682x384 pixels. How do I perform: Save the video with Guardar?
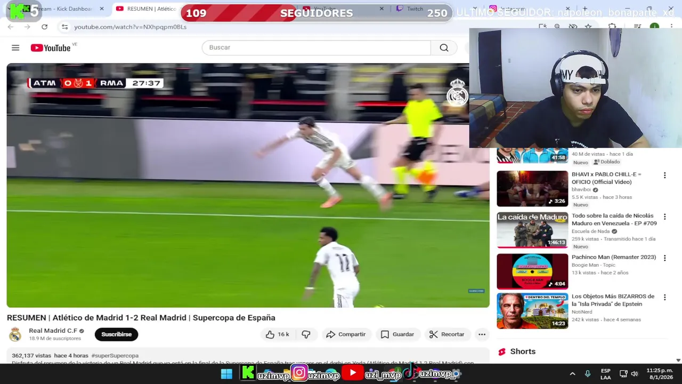(397, 334)
